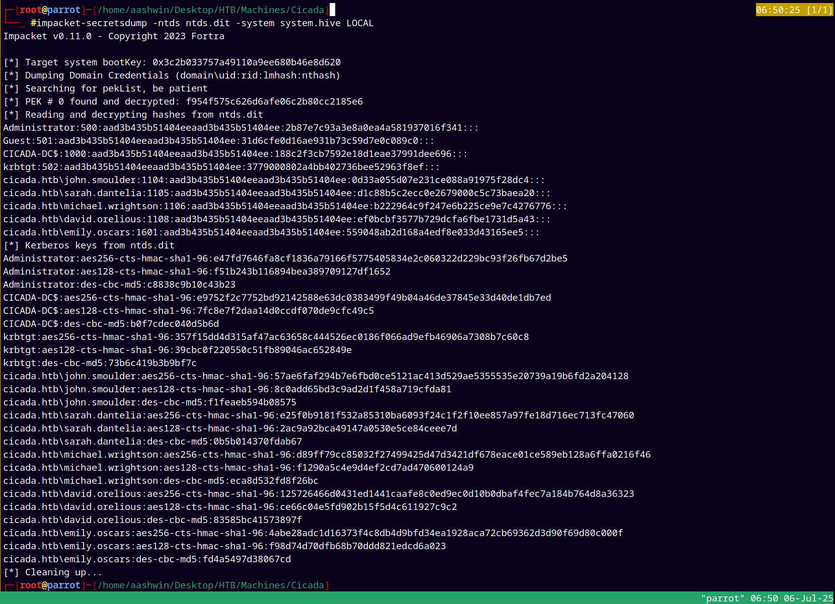Click krbtgt aes128 key line
Screen dimensions: 835x604
[x=178, y=350]
